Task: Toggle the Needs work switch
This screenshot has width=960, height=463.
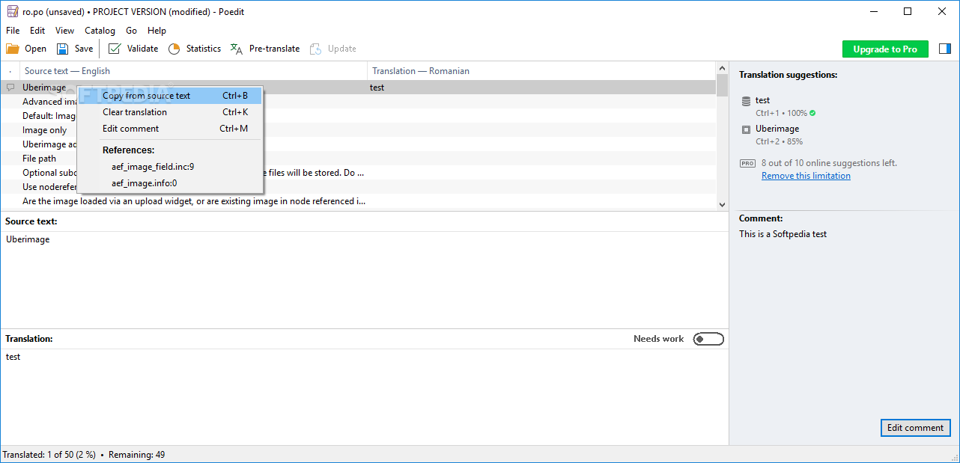Action: tap(708, 339)
